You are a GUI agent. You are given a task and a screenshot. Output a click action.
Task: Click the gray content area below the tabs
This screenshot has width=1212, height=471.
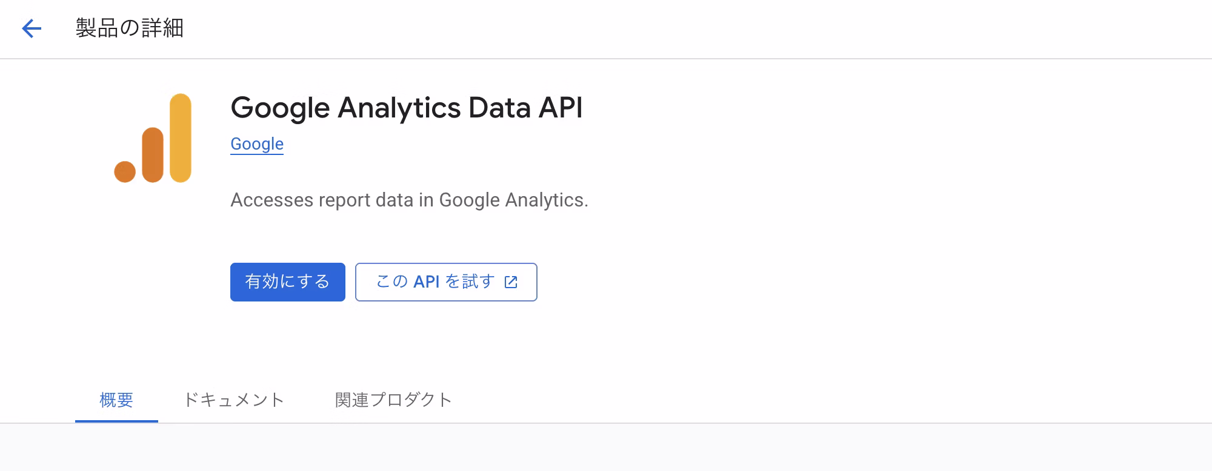coord(606,448)
